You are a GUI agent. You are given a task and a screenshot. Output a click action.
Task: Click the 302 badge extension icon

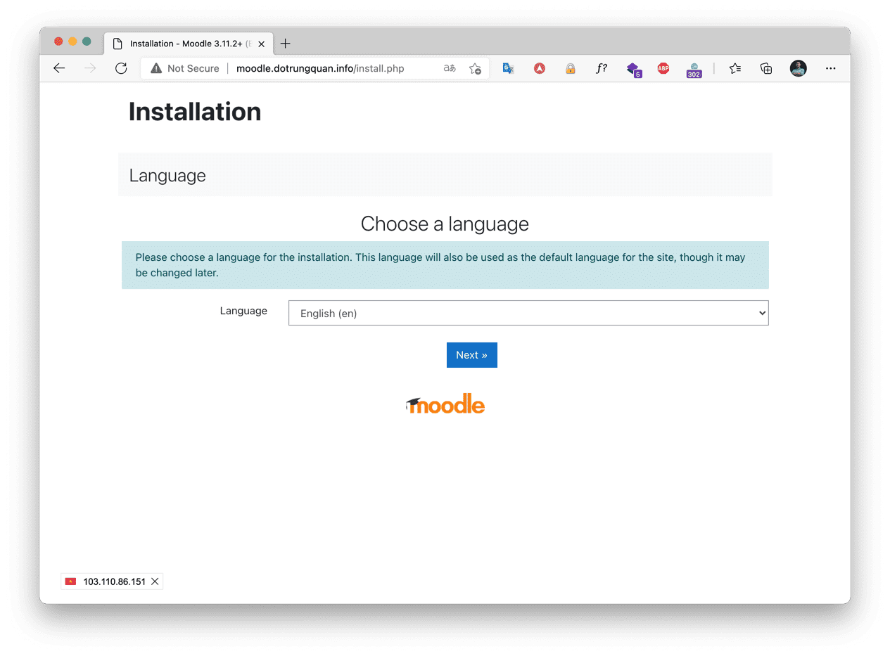point(694,69)
